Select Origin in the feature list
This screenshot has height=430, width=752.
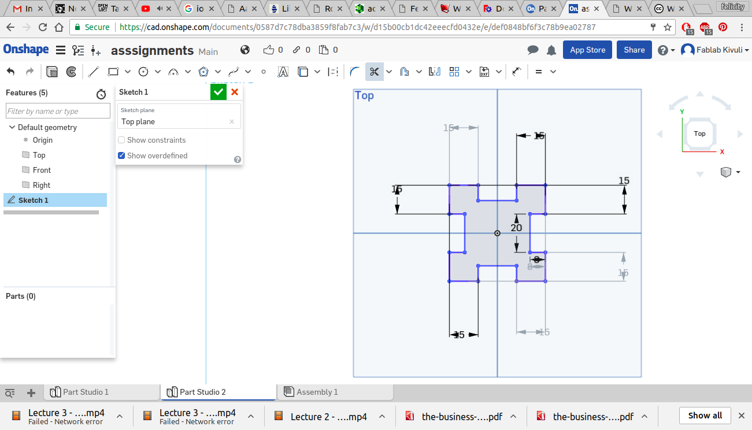[43, 140]
